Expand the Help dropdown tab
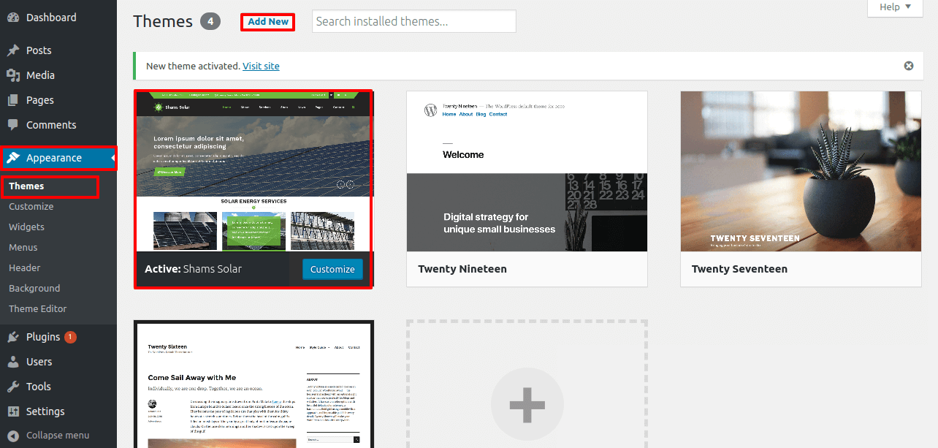The width and height of the screenshot is (938, 448). coord(895,7)
